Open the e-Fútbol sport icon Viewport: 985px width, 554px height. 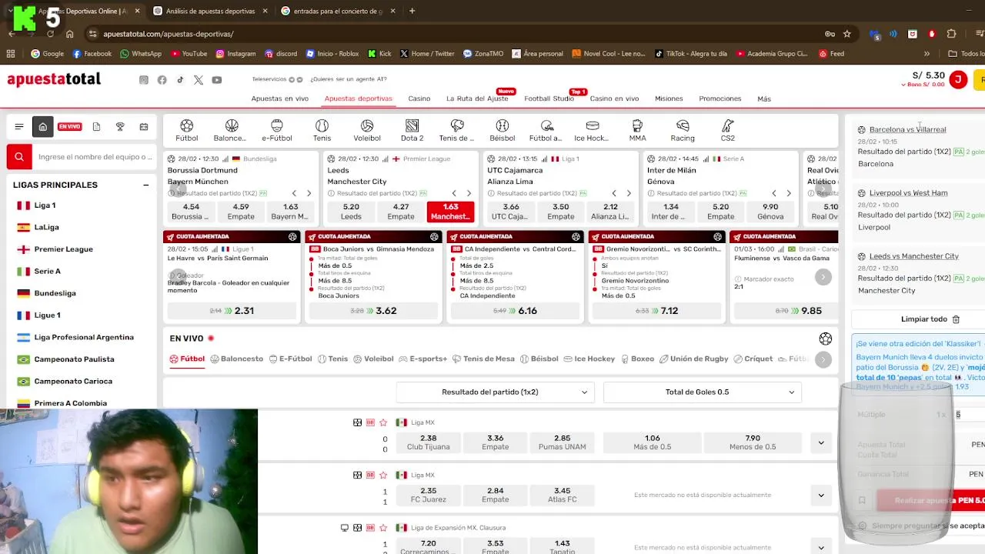click(276, 130)
